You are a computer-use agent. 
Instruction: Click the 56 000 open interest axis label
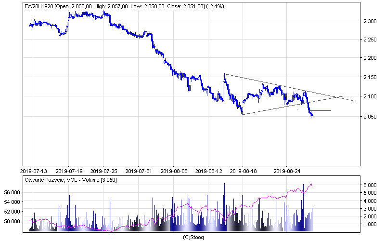click(13, 192)
